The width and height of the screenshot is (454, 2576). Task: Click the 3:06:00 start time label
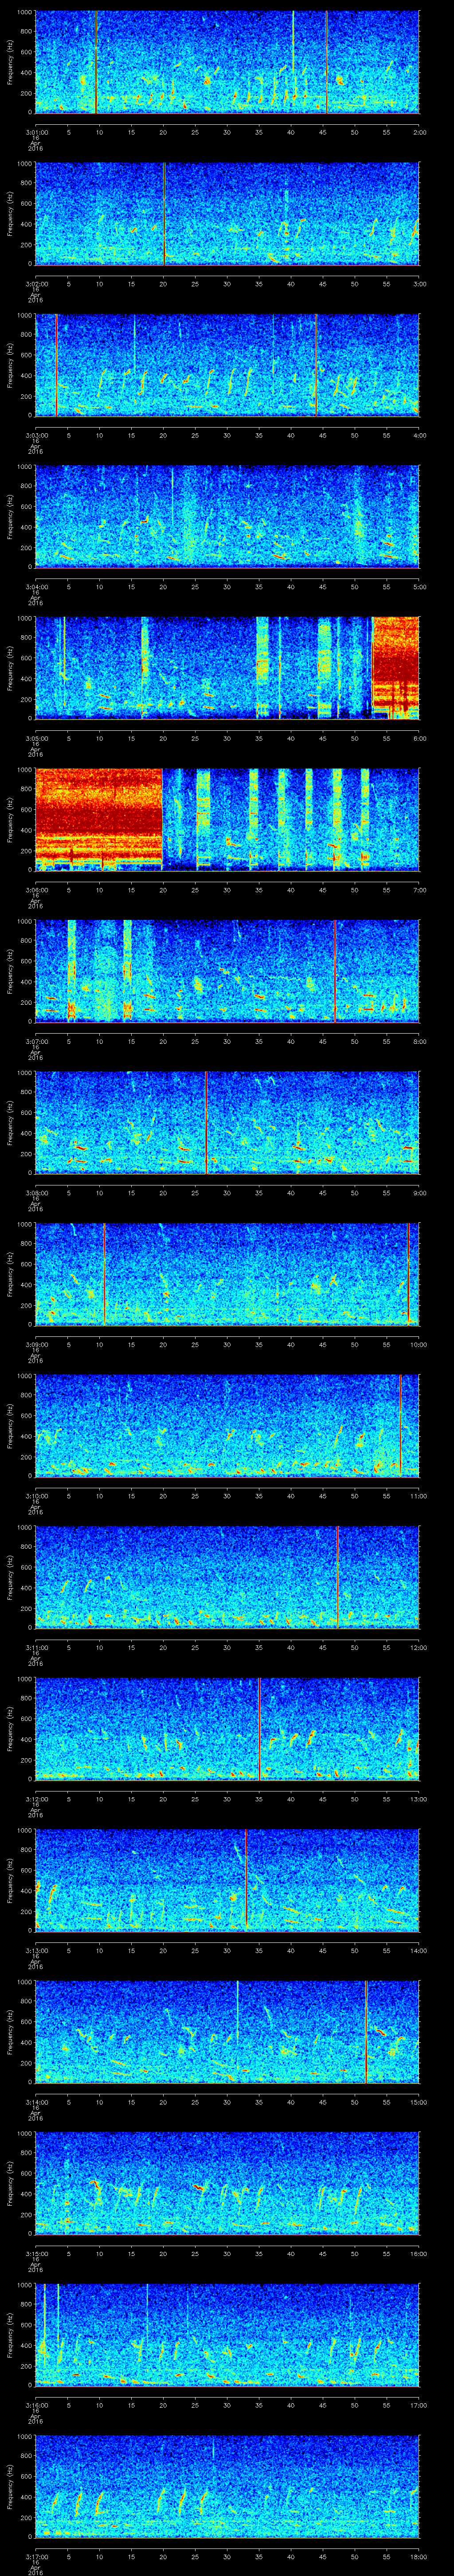click(x=36, y=890)
